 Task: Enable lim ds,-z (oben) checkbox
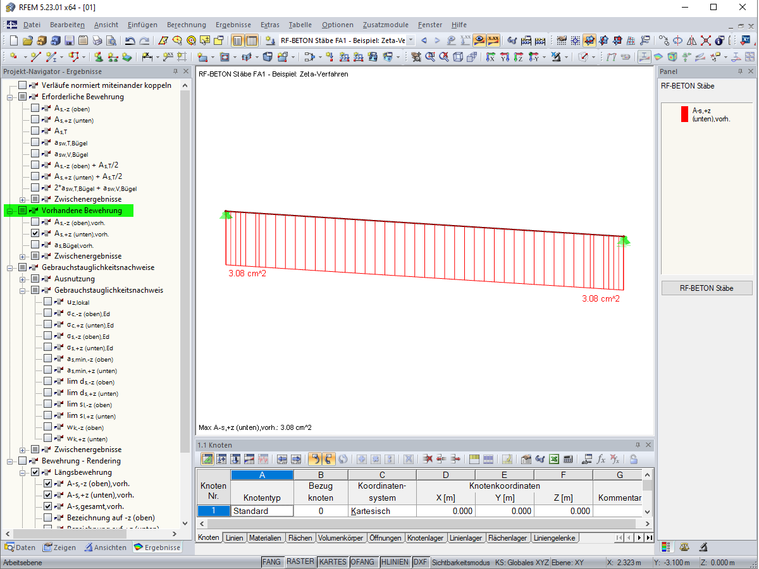pyautogui.click(x=48, y=381)
